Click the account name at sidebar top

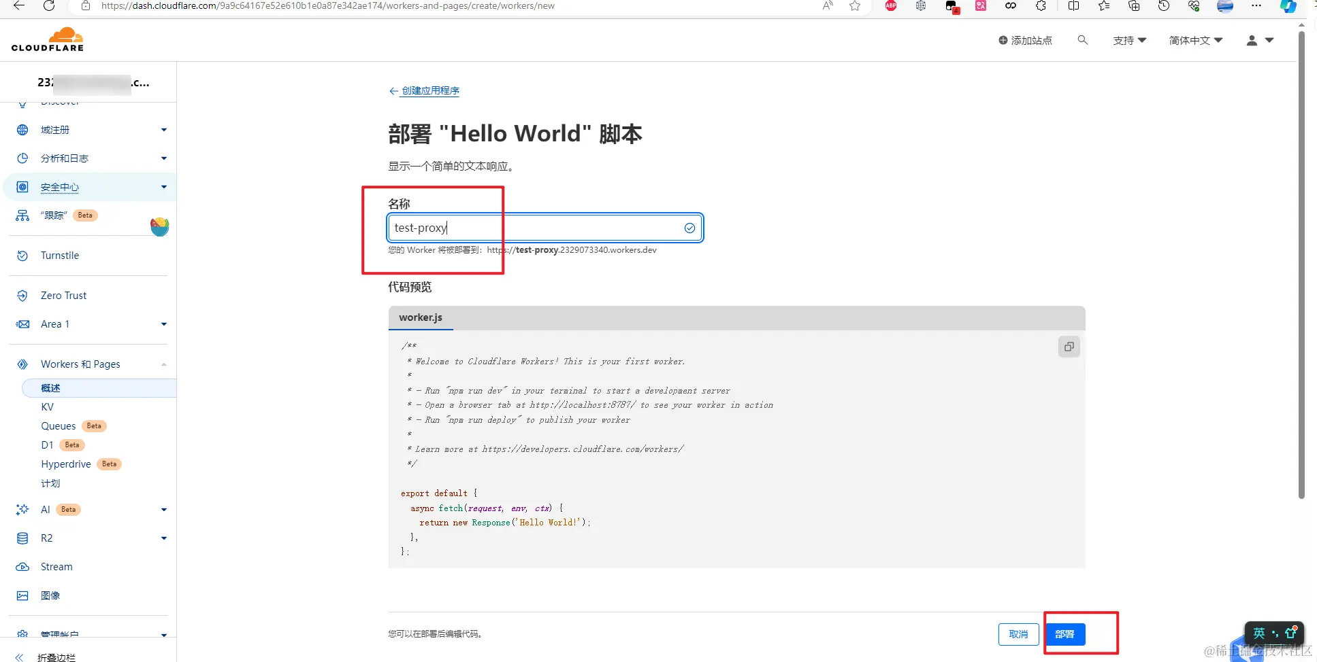point(93,82)
